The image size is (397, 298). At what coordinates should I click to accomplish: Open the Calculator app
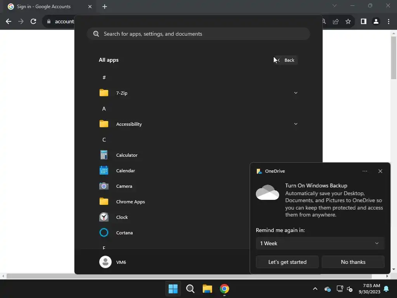pos(198,155)
